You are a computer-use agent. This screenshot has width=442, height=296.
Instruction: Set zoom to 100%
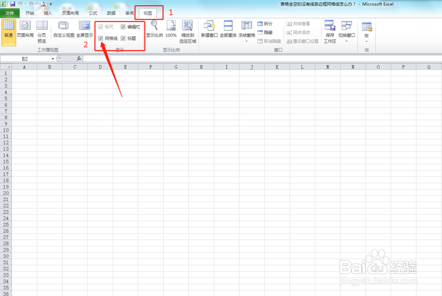(x=171, y=29)
